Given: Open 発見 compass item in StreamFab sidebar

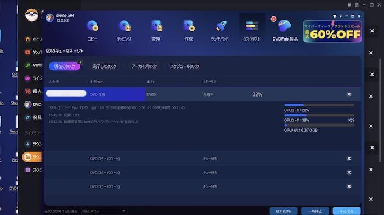Looking at the screenshot, I should tap(33, 117).
